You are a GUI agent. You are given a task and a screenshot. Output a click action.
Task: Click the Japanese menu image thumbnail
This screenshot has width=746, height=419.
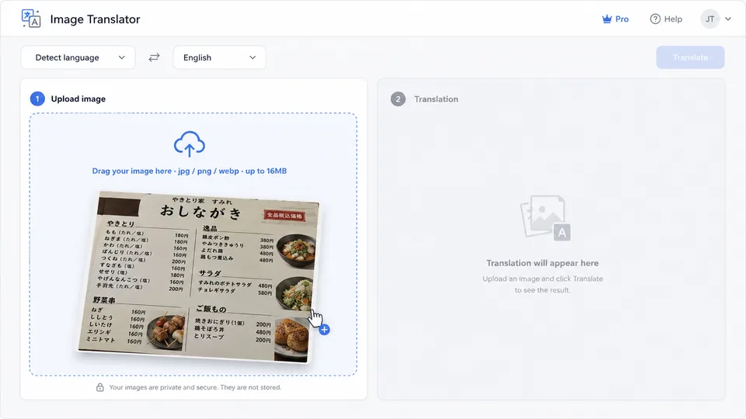coord(200,276)
